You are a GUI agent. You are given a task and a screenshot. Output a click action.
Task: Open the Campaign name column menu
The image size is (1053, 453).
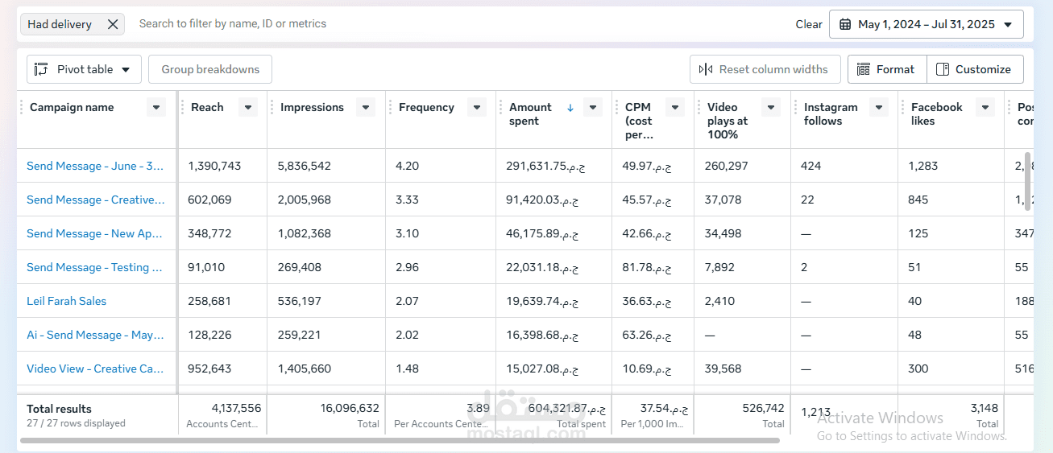click(156, 107)
